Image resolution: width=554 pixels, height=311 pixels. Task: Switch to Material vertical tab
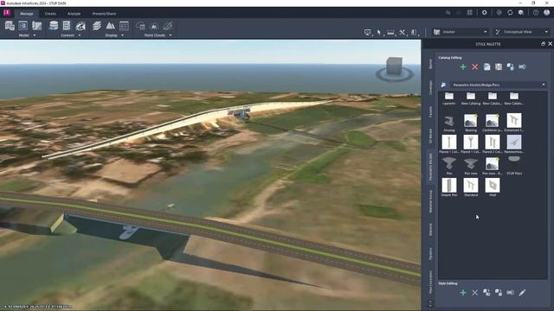(x=431, y=230)
